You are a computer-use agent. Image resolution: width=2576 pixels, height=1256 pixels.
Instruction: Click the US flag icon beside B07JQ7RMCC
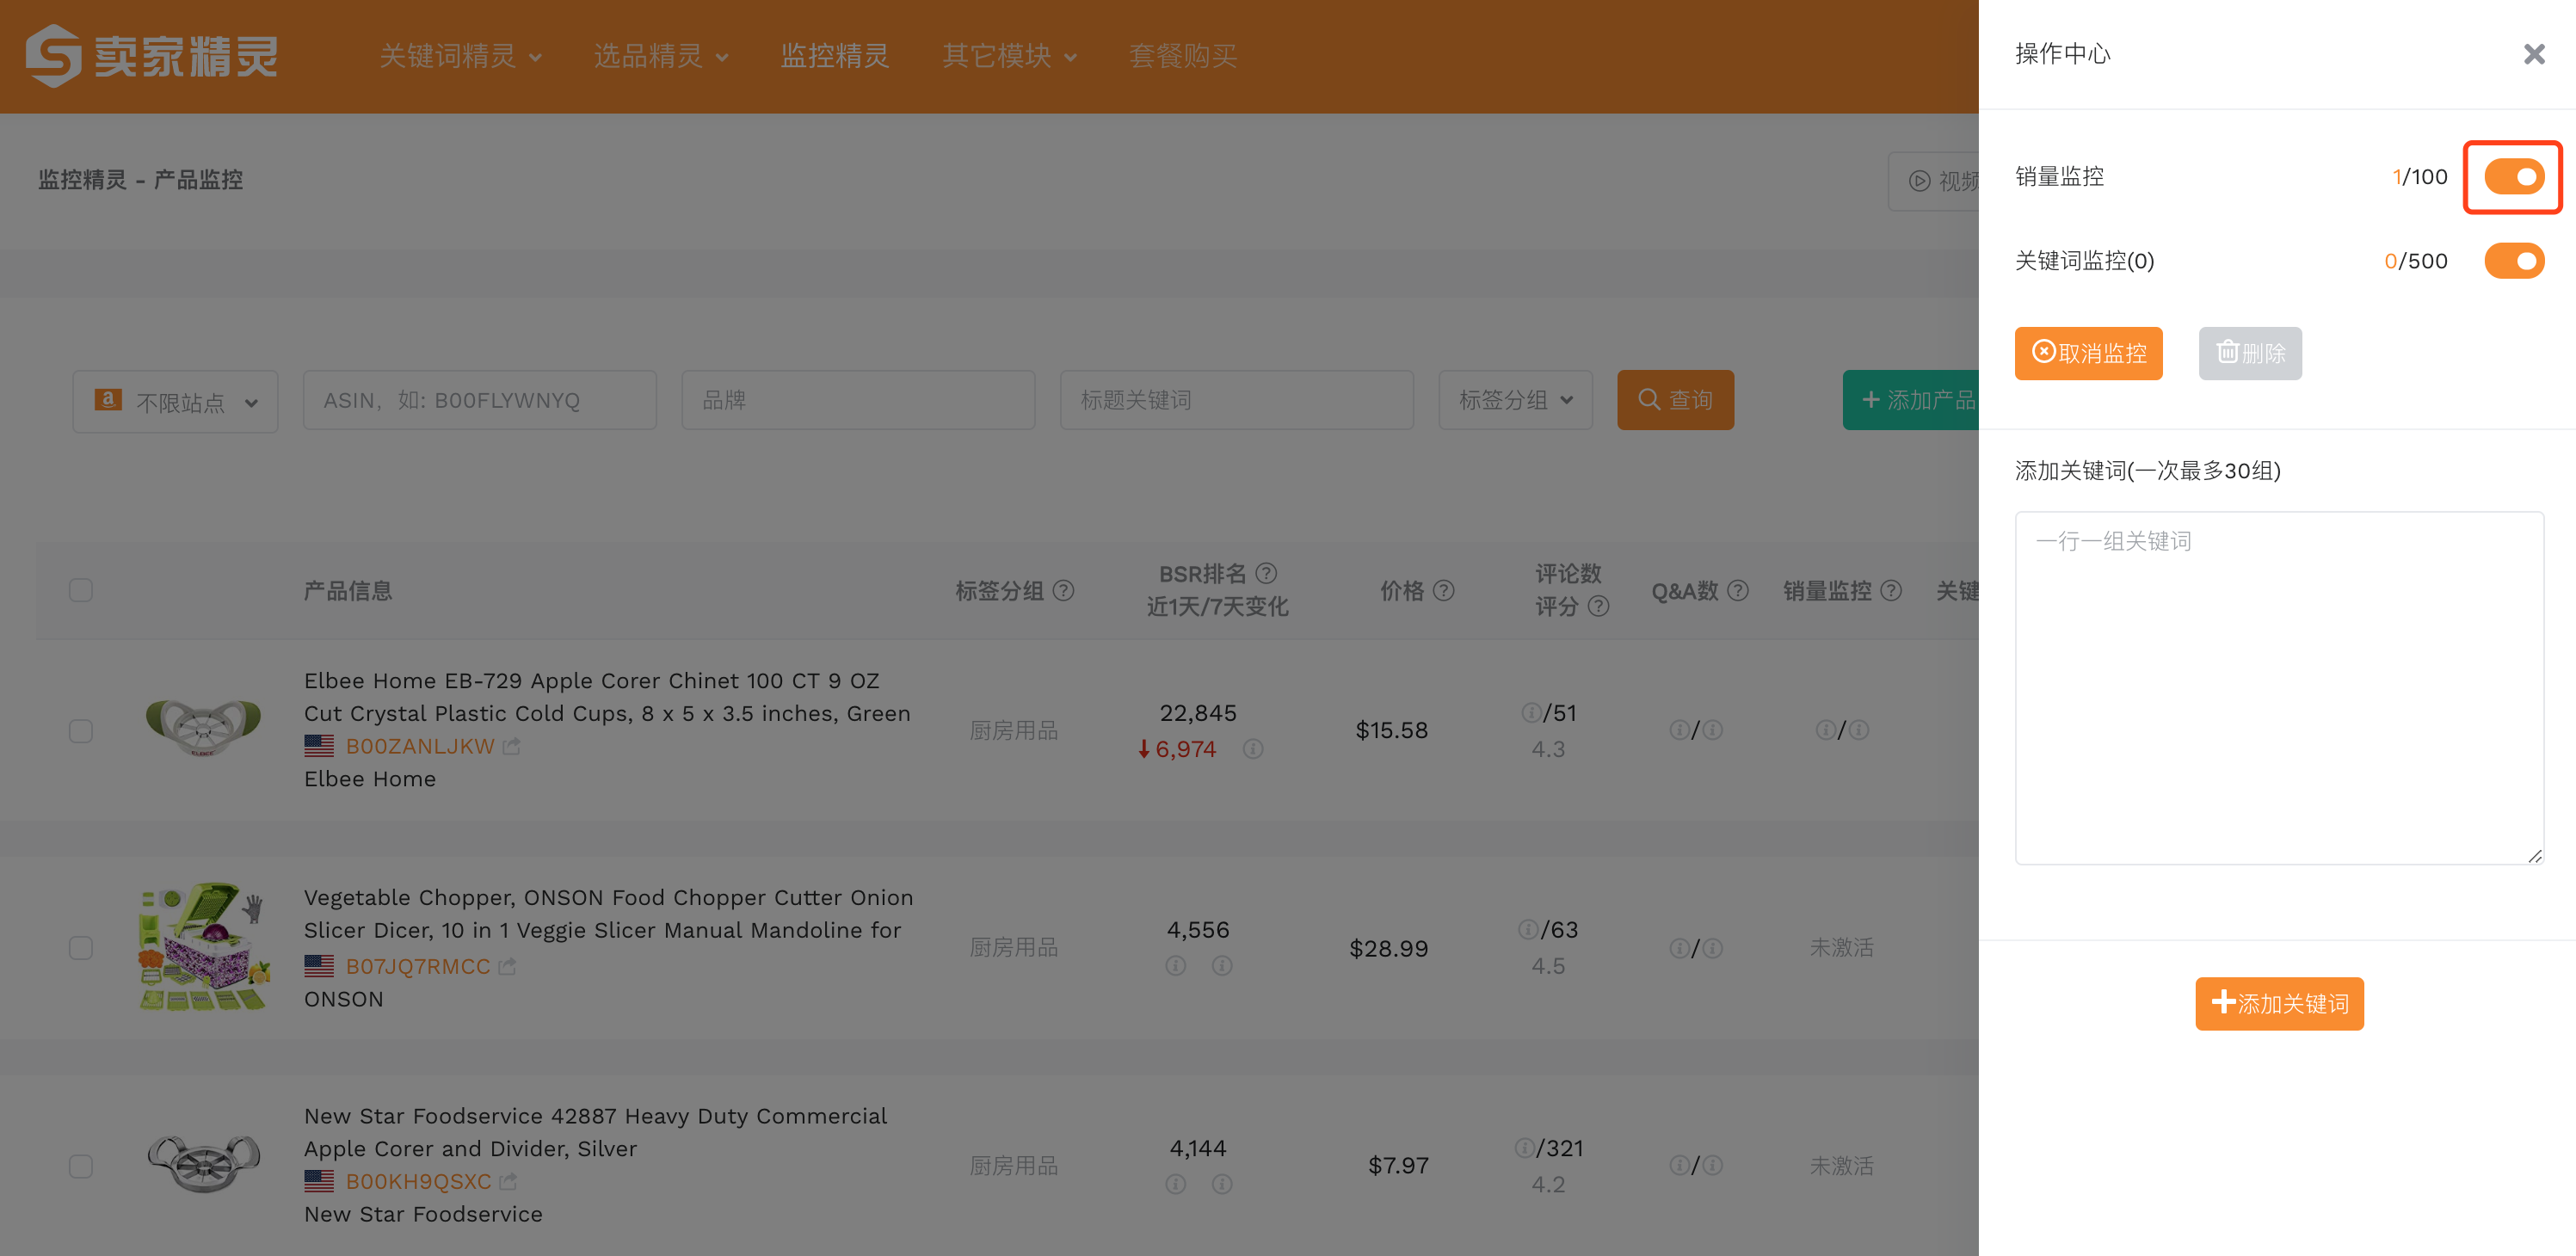pyautogui.click(x=319, y=966)
